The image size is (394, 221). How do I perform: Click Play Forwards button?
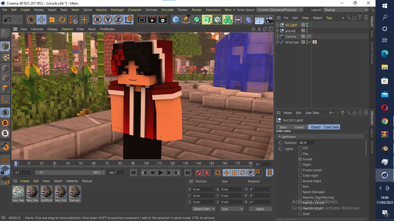click(161, 173)
